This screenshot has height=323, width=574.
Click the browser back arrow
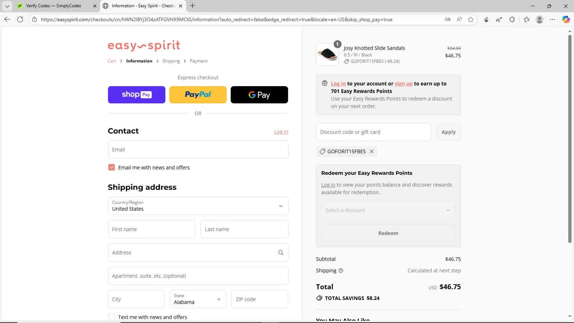(7, 19)
